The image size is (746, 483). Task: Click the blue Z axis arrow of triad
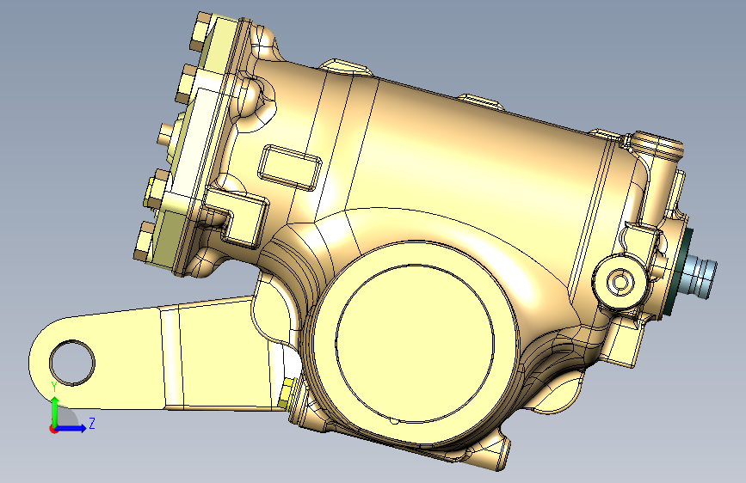71,428
